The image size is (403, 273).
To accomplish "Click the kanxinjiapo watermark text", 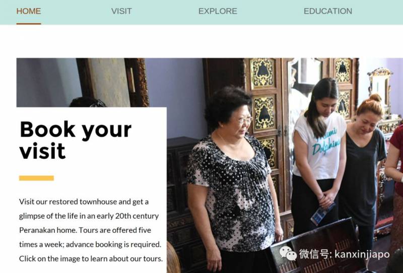I will tap(362, 254).
